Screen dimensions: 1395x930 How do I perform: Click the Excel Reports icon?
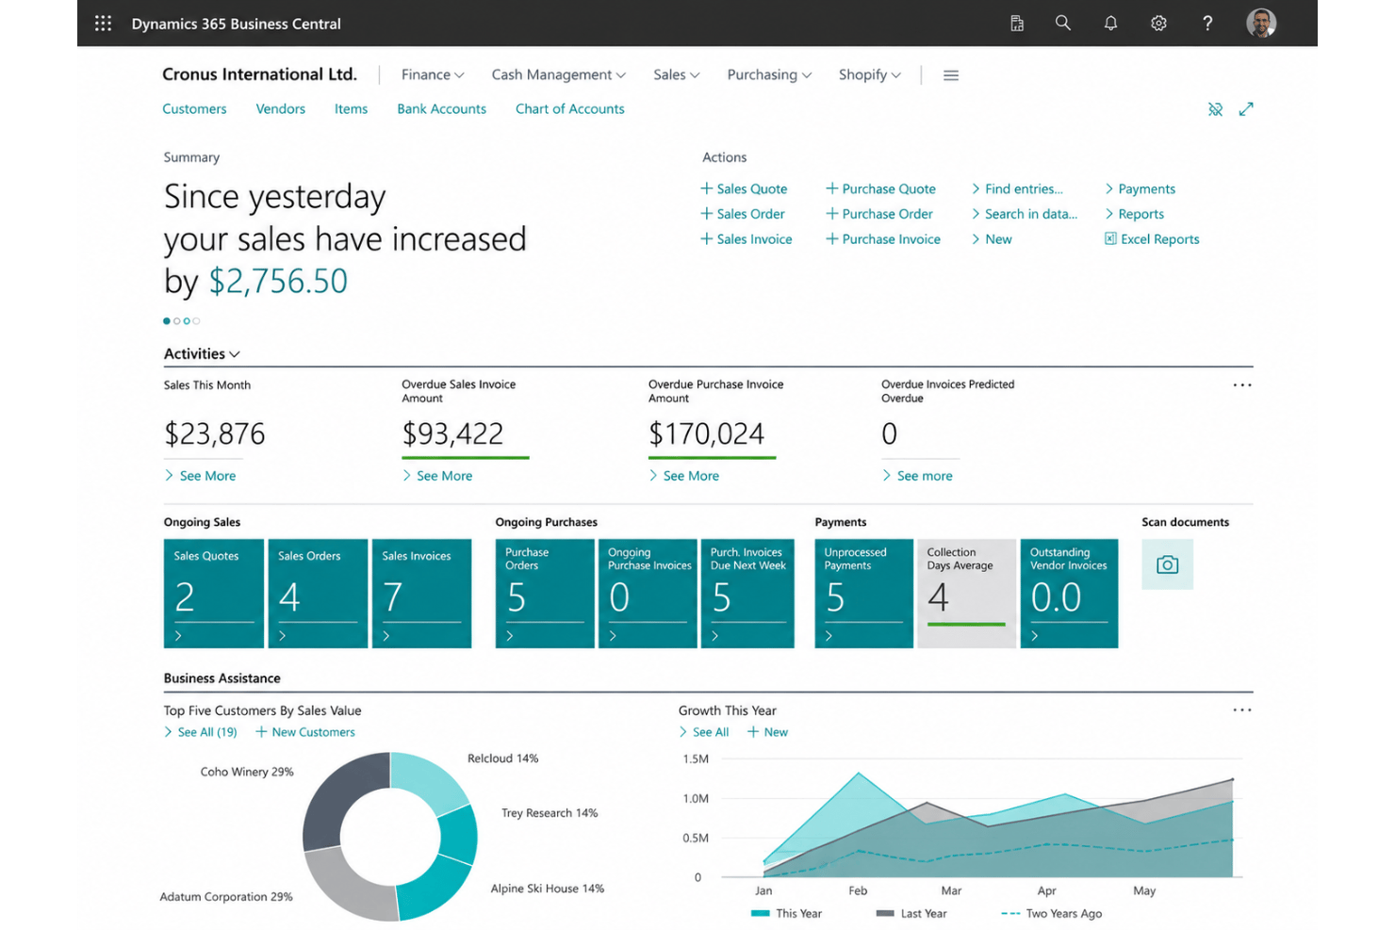click(x=1110, y=239)
